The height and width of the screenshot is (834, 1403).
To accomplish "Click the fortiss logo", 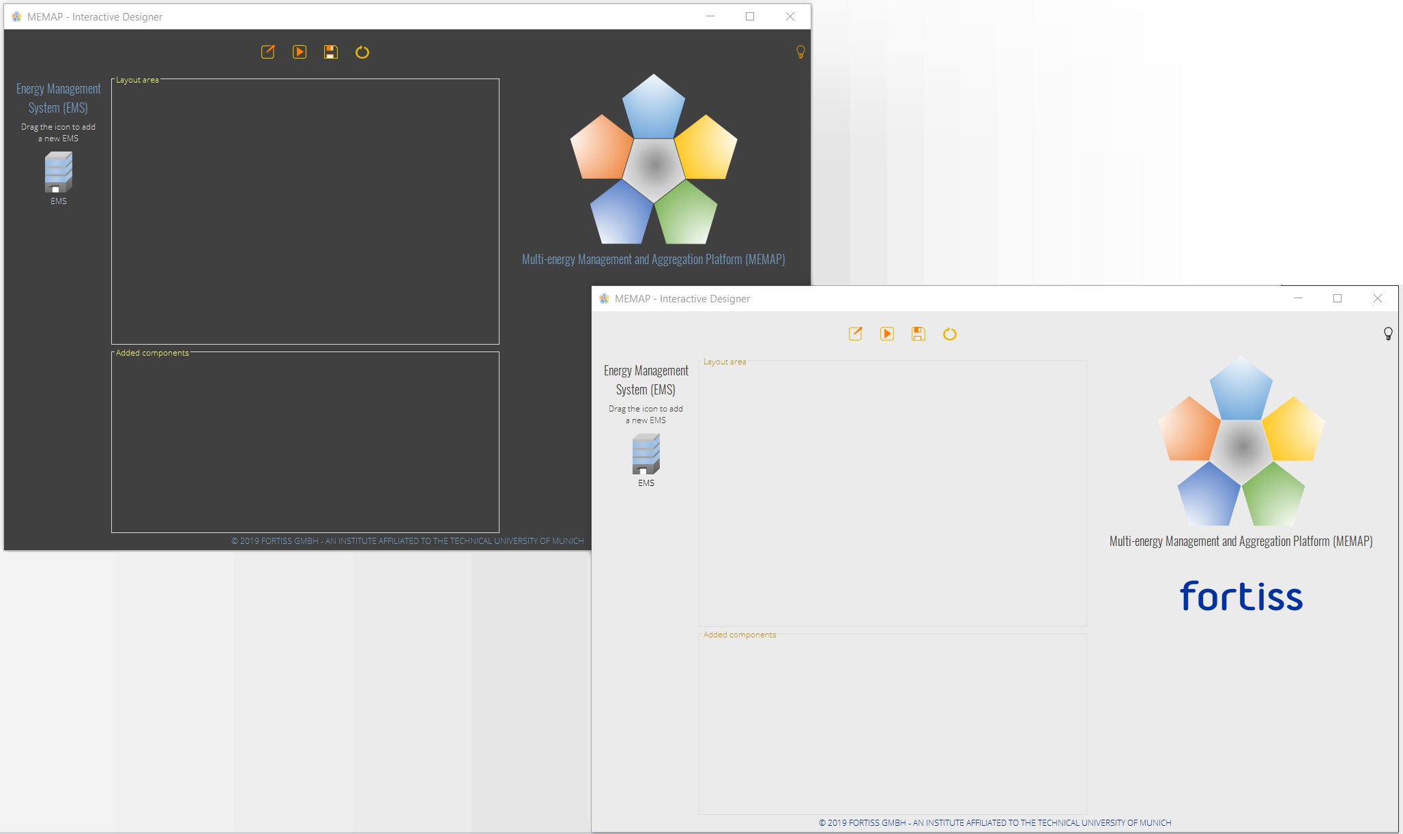I will tap(1241, 596).
